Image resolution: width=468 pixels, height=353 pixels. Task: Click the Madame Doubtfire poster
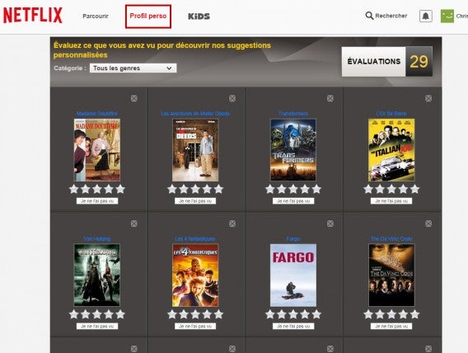coord(97,150)
